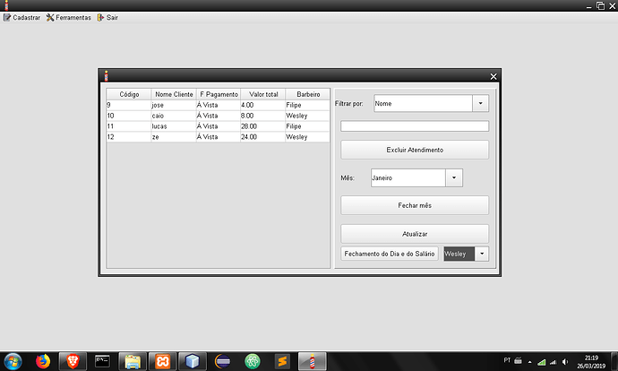Click the Atualizar button
This screenshot has width=618, height=371.
(x=415, y=234)
